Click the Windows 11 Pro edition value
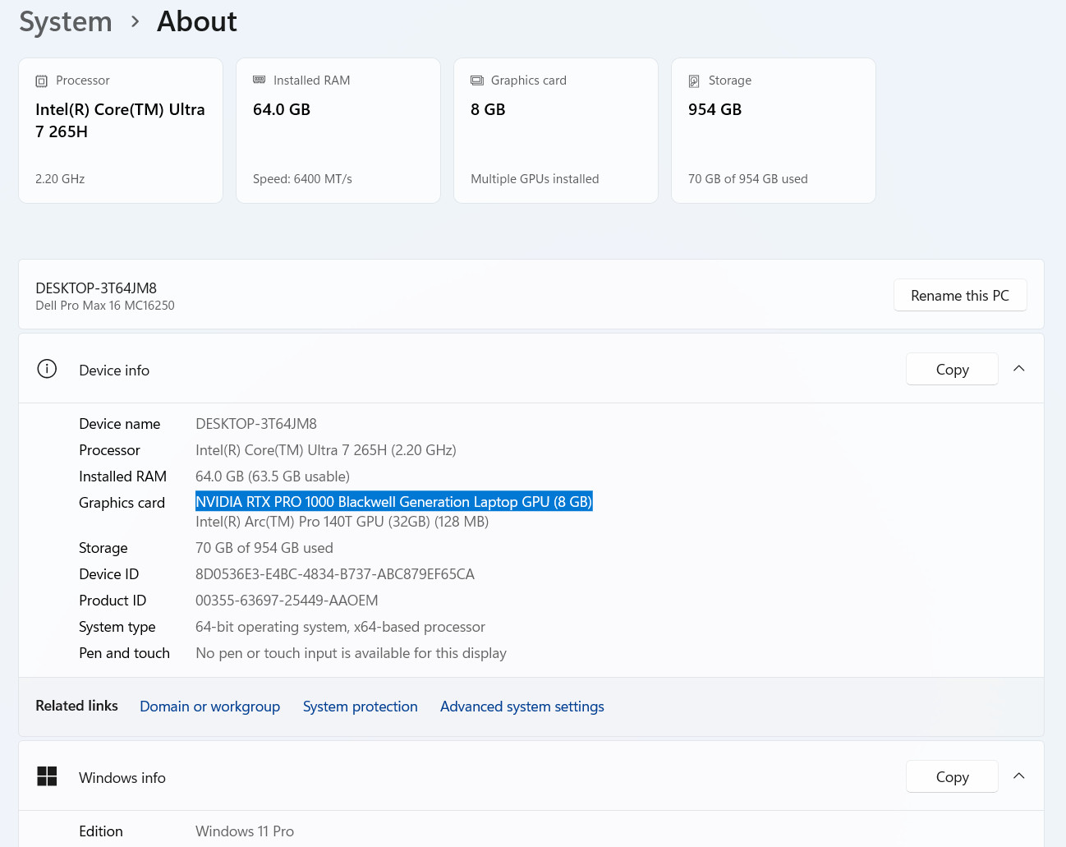 (245, 831)
